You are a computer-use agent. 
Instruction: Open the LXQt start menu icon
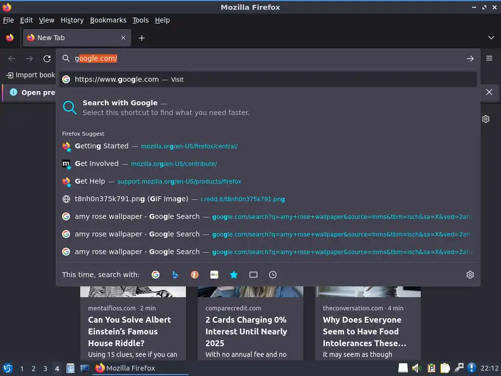tap(8, 368)
